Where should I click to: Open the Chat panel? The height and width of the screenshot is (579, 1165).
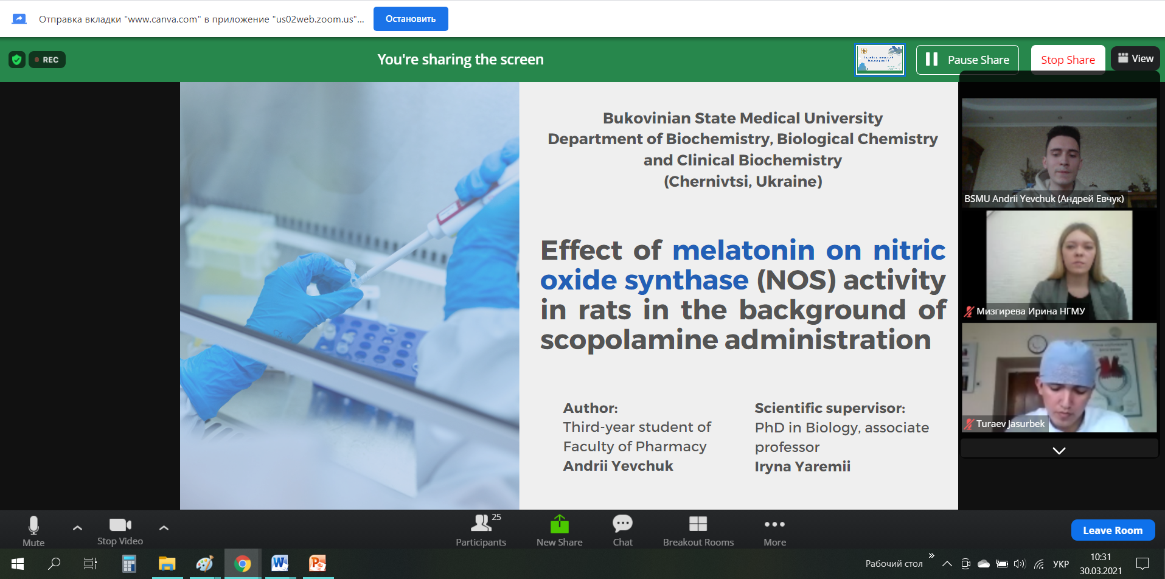(622, 531)
